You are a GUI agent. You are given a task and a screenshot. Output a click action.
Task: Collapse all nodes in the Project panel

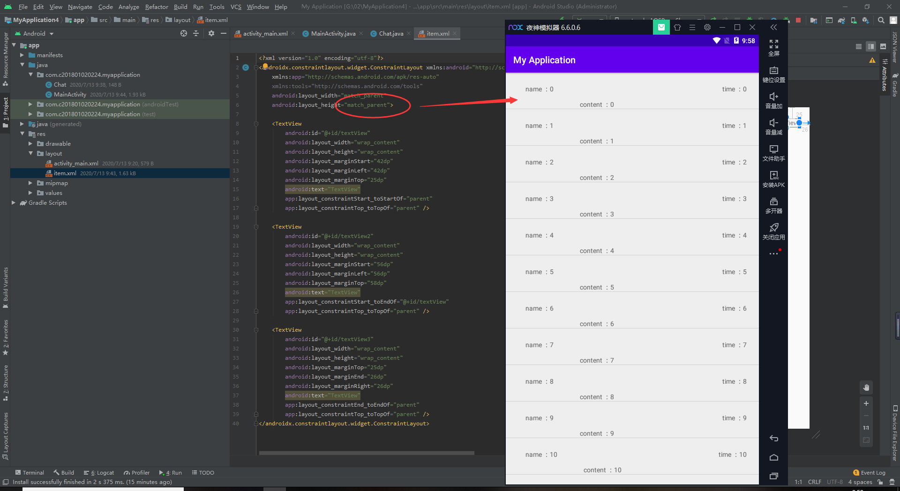tap(196, 33)
